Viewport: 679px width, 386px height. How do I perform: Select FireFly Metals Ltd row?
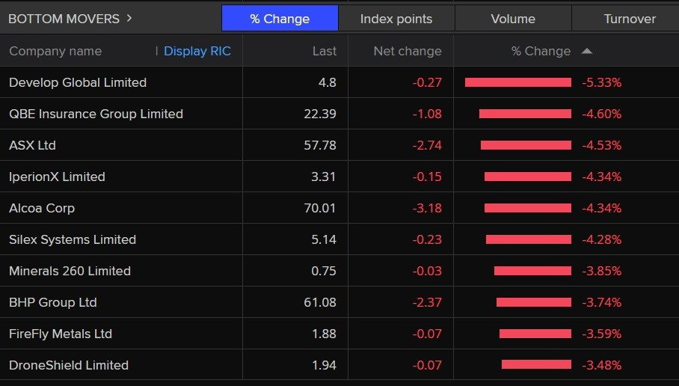(339, 334)
